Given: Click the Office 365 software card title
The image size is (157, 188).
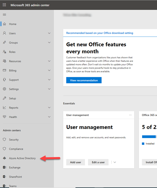Looking at the screenshot, I should [149, 115].
